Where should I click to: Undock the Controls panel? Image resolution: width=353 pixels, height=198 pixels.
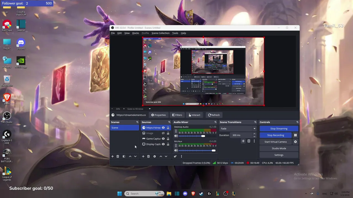[297, 122]
